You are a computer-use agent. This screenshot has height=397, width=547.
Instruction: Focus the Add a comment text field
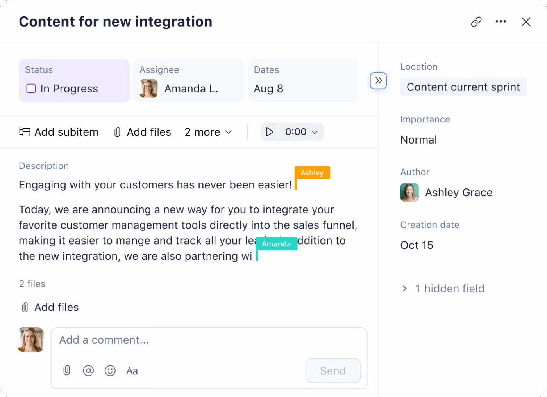click(x=209, y=340)
